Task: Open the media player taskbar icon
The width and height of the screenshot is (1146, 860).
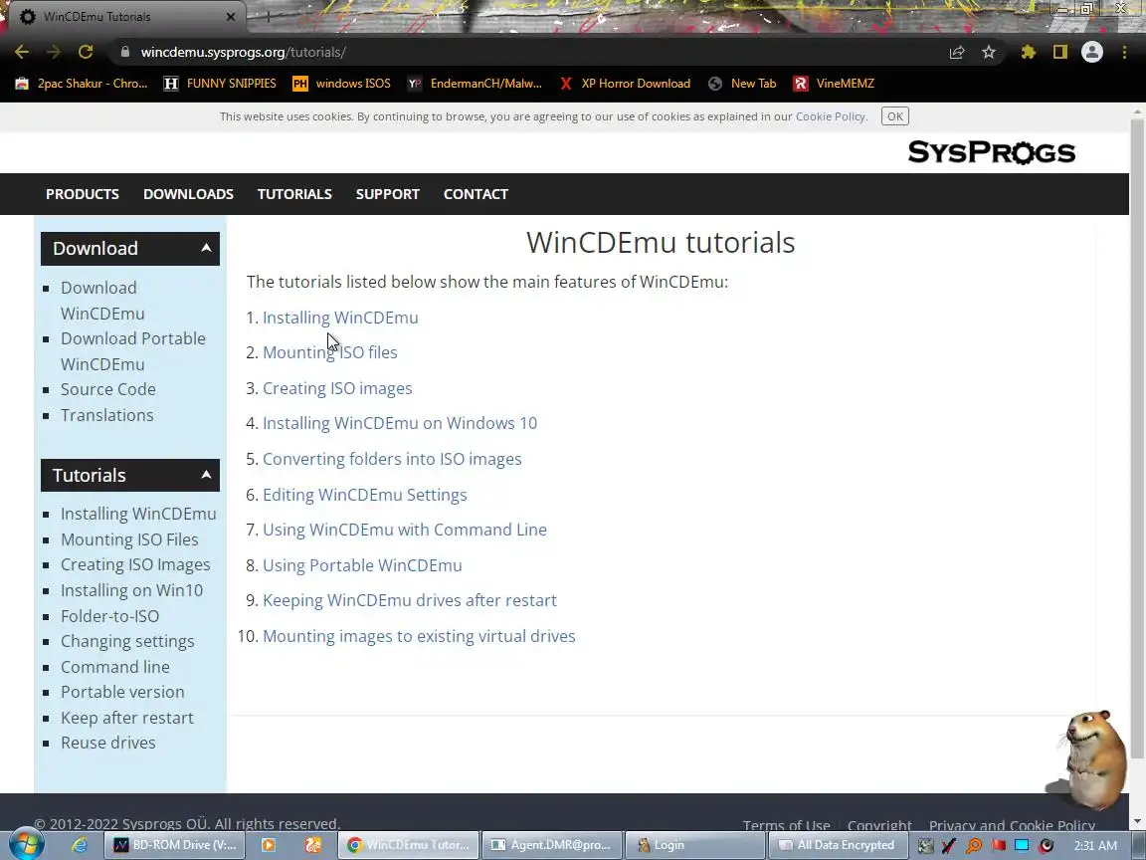Action: tap(269, 845)
